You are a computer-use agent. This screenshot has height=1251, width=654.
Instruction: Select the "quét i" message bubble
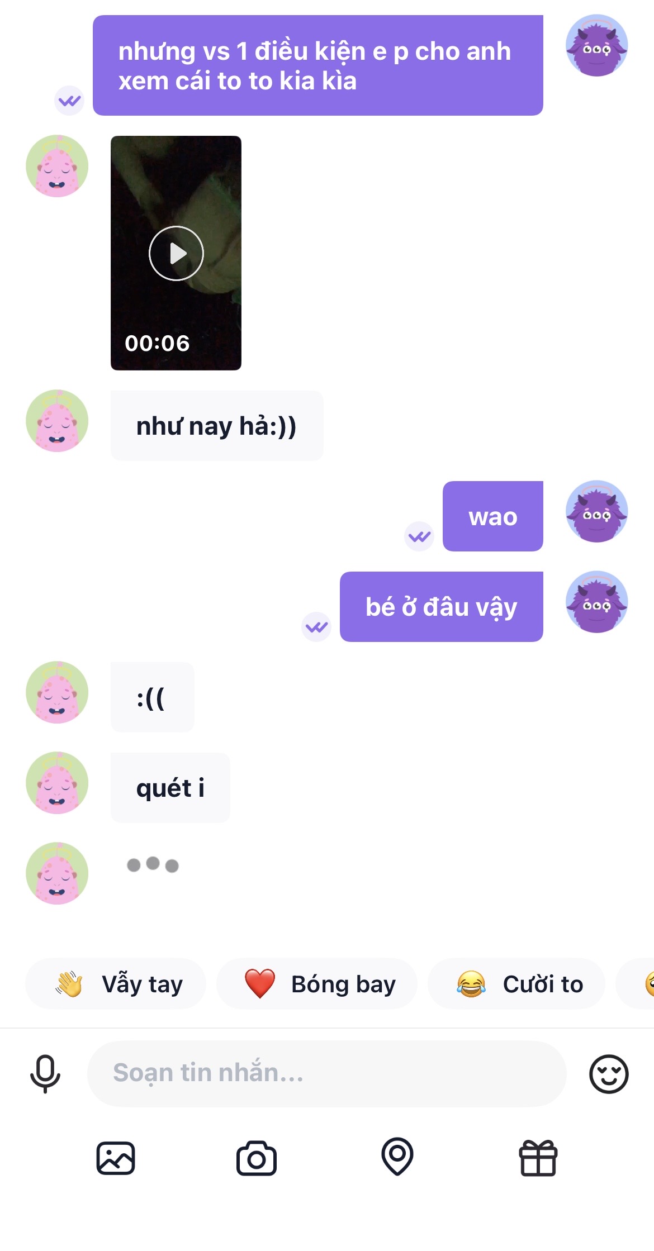click(x=170, y=788)
